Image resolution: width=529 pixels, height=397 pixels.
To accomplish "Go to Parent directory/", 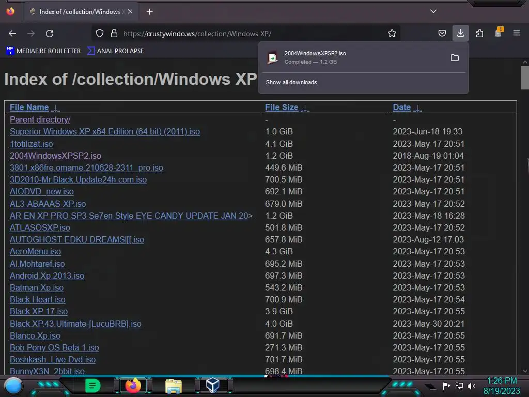I will [x=40, y=120].
